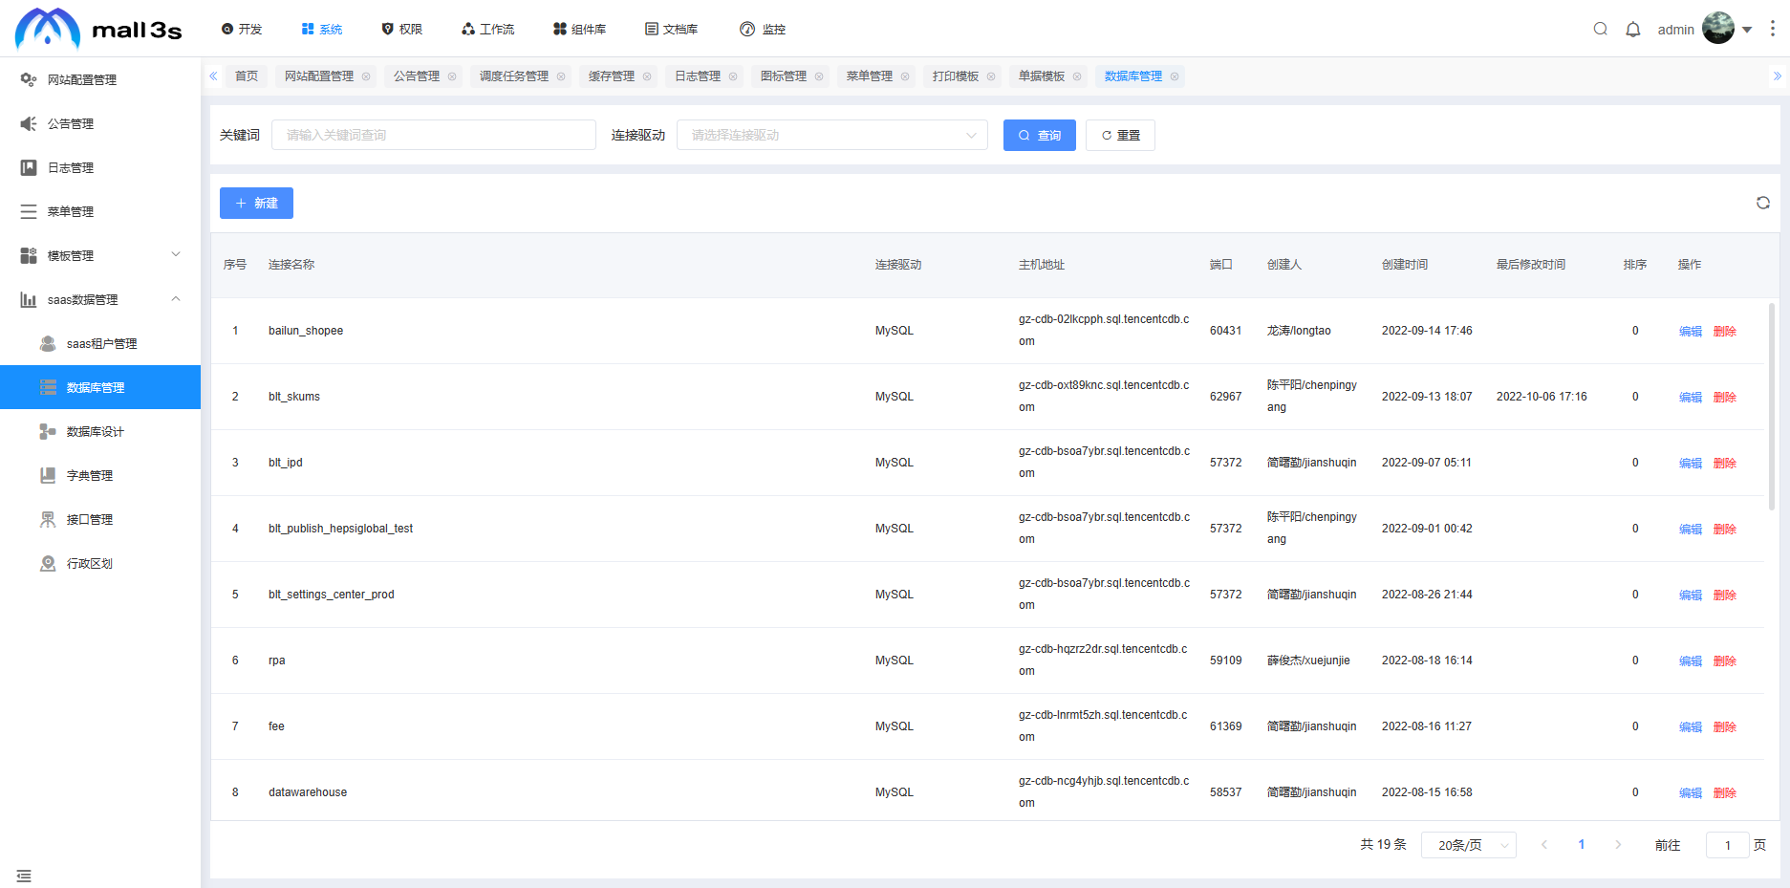The width and height of the screenshot is (1790, 888).
Task: Delete the fee row
Action: click(1725, 727)
